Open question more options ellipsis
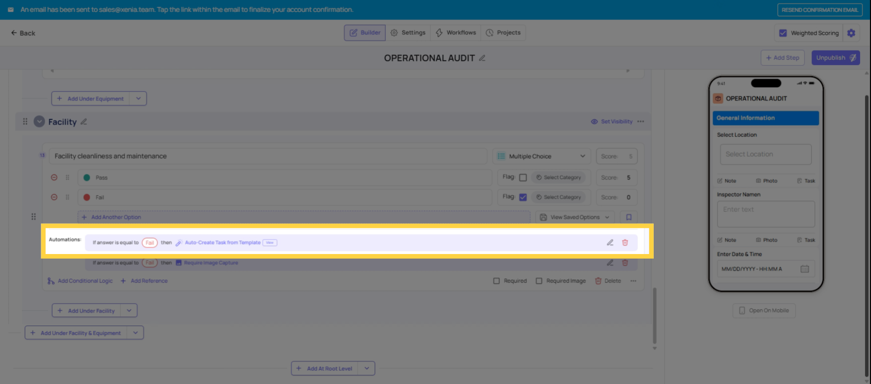Screen dimensions: 871x384 tap(633, 281)
